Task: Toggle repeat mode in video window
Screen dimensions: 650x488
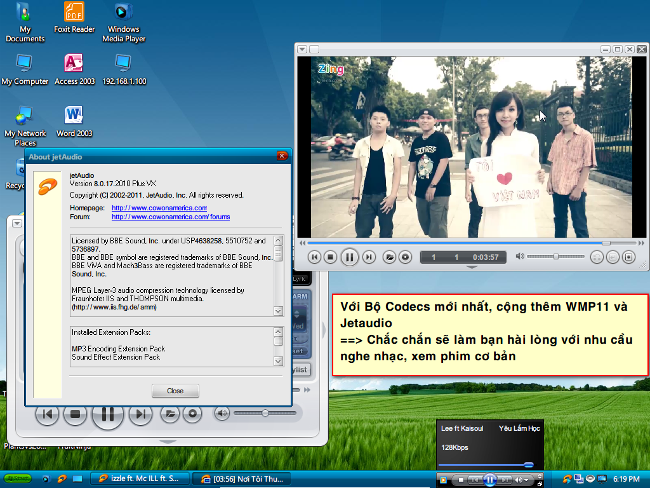Action: pos(597,257)
